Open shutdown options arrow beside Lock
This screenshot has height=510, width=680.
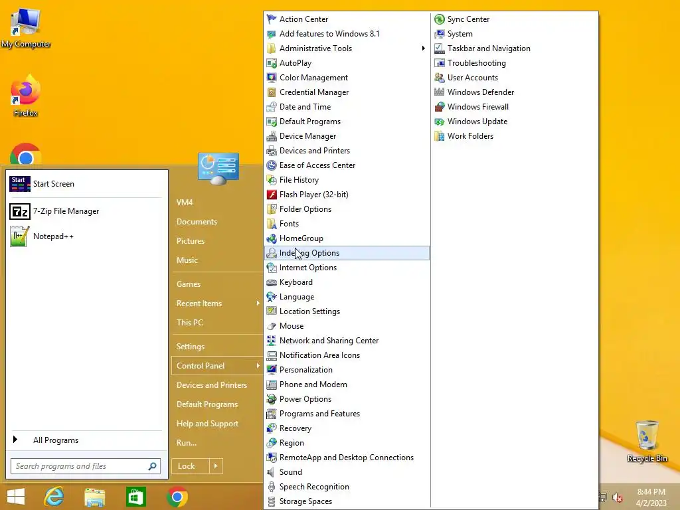pos(216,466)
